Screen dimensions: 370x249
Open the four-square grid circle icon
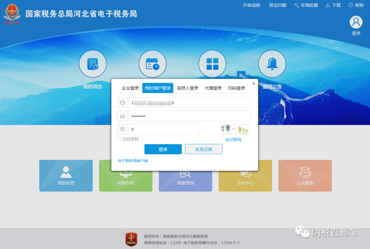(x=212, y=64)
